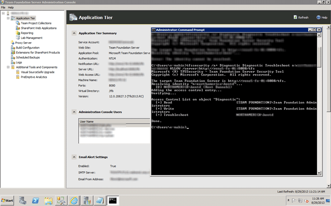Click the Refresh button
The width and height of the screenshot is (331, 206).
pos(301,17)
